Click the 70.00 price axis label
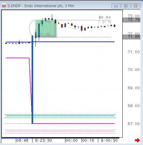The image size is (143, 145). (x=134, y=70)
